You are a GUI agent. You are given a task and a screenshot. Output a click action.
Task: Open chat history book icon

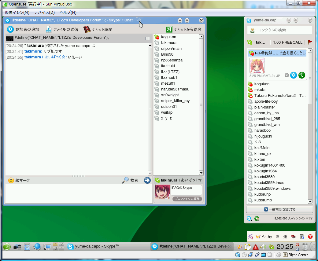click(87, 29)
